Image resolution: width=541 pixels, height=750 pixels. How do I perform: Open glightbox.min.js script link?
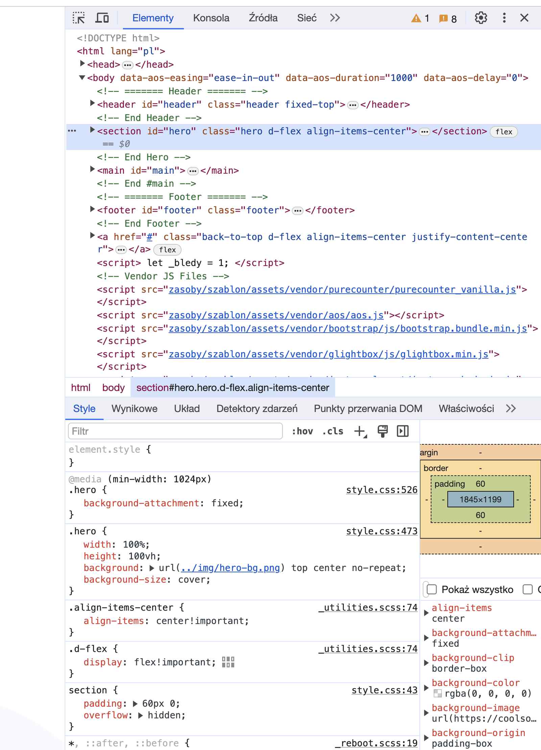pos(328,354)
